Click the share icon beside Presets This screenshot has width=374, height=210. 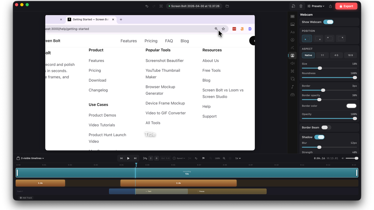[330, 6]
